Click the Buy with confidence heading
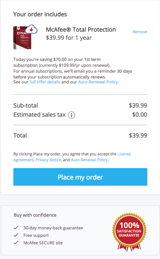This screenshot has width=160, height=259. 35,215
